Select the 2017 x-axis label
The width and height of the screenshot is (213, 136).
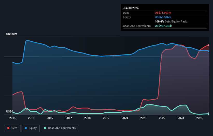click(69, 118)
